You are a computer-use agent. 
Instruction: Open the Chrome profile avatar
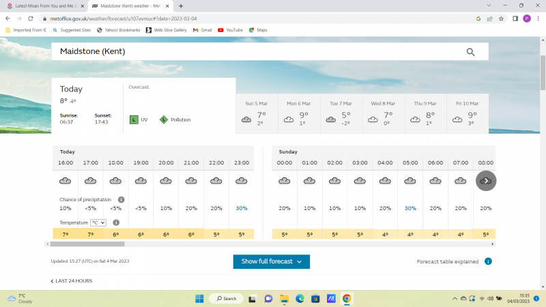(x=527, y=19)
